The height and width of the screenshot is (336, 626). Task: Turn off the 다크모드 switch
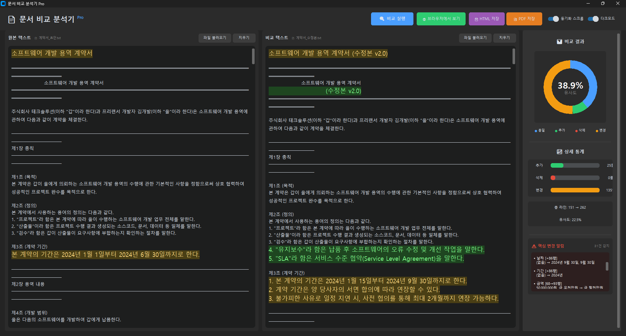[x=593, y=19]
